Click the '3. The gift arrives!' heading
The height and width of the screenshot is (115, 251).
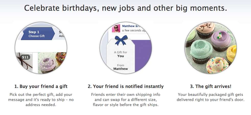point(211,86)
